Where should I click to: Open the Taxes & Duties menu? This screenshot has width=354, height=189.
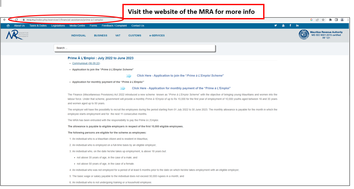coord(38,26)
